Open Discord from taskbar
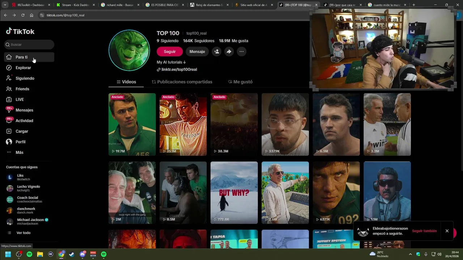 pyautogui.click(x=82, y=254)
